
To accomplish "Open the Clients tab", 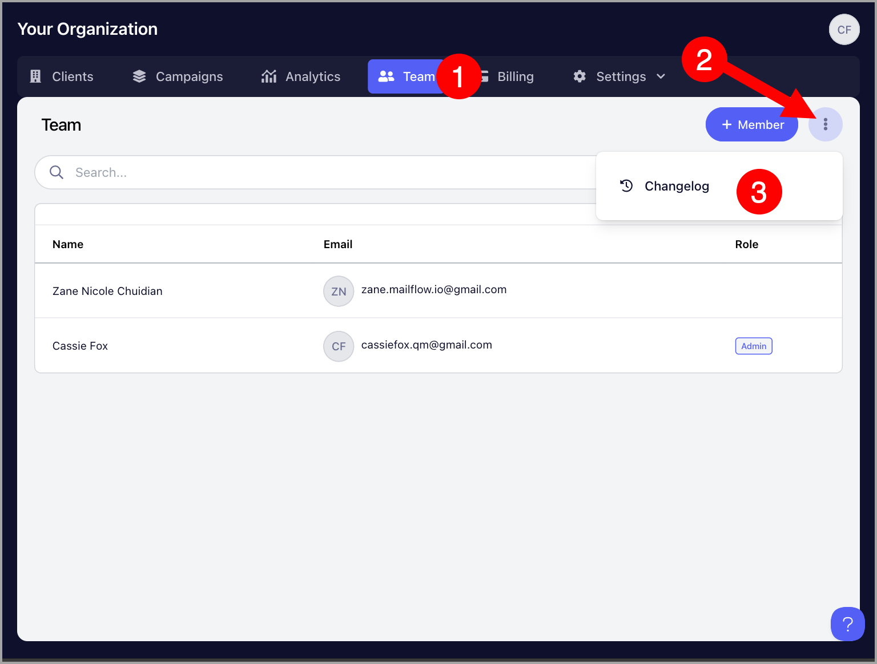I will click(62, 76).
